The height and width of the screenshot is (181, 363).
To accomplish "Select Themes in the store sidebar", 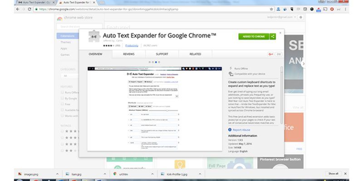I will [65, 42].
